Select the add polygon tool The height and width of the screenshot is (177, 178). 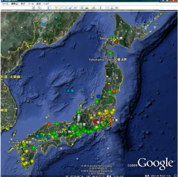coord(61,8)
